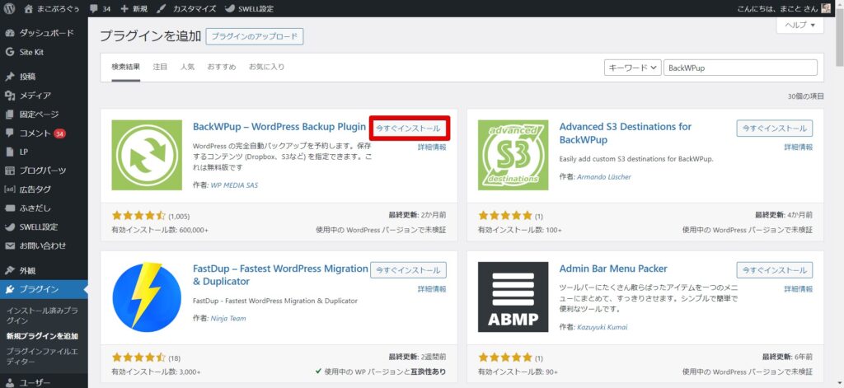
Task: Open SWELL設定 in the top admin bar
Action: click(249, 8)
